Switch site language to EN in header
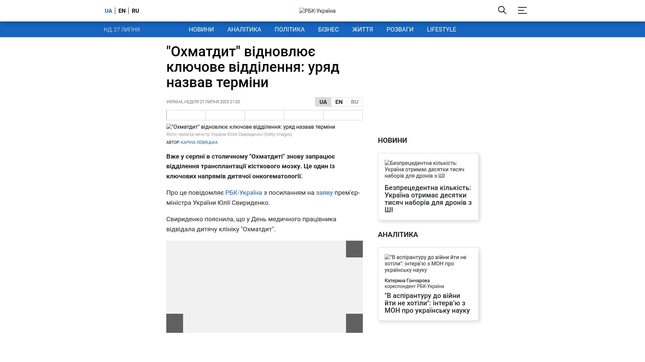The image size is (645, 362). tap(122, 11)
